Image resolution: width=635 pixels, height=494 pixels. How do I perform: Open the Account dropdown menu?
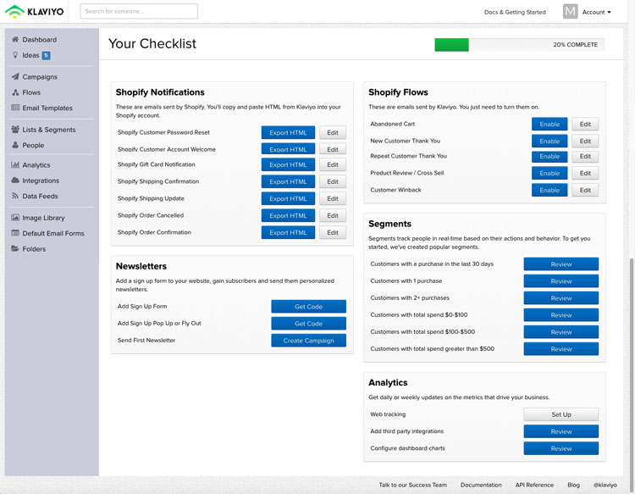pos(597,12)
